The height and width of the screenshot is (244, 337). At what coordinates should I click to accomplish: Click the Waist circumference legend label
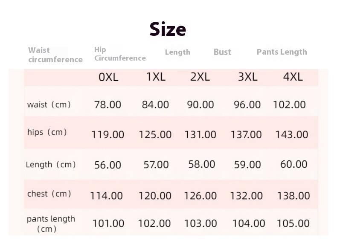click(x=55, y=55)
